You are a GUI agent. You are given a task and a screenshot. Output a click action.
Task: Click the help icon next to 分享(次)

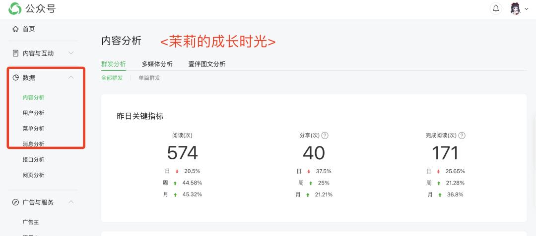[x=325, y=136]
